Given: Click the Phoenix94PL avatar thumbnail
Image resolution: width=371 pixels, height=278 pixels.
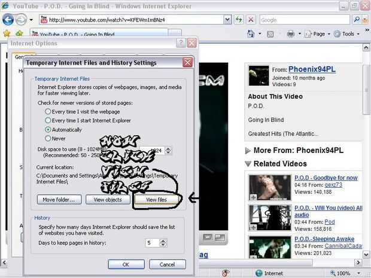Looking at the screenshot, I should [259, 76].
